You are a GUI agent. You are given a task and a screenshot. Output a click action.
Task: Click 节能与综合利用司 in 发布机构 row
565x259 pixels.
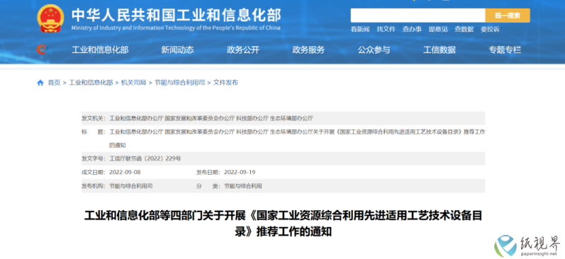[x=131, y=186]
